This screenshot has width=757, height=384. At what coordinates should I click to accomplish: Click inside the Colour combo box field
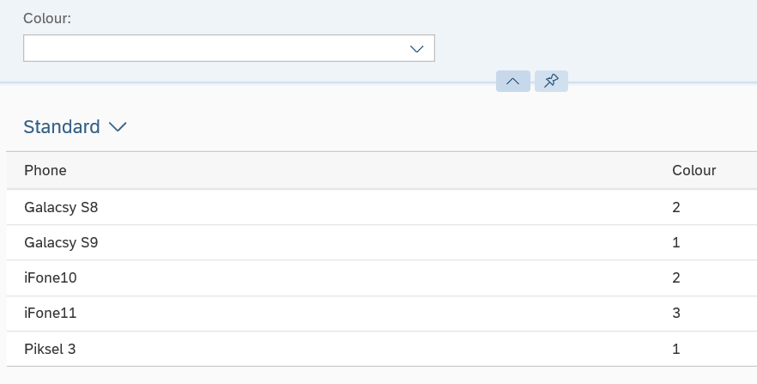(229, 48)
